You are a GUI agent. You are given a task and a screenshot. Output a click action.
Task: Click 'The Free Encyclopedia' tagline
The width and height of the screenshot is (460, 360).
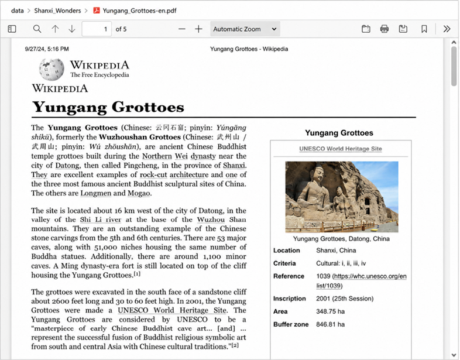click(99, 75)
